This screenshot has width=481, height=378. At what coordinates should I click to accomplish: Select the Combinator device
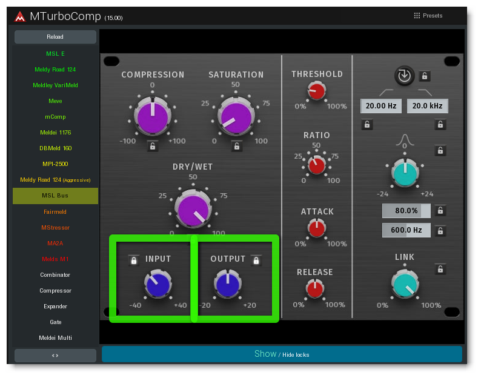click(x=55, y=275)
